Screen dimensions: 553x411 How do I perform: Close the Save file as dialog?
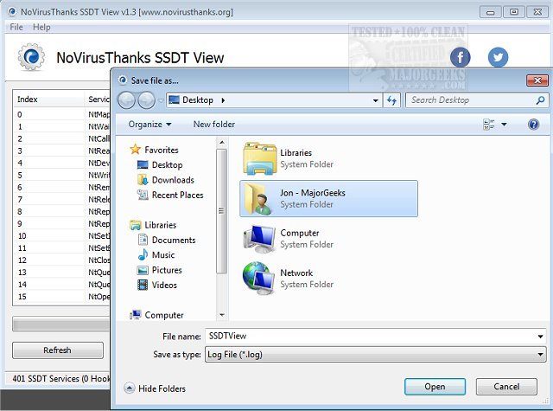click(537, 80)
